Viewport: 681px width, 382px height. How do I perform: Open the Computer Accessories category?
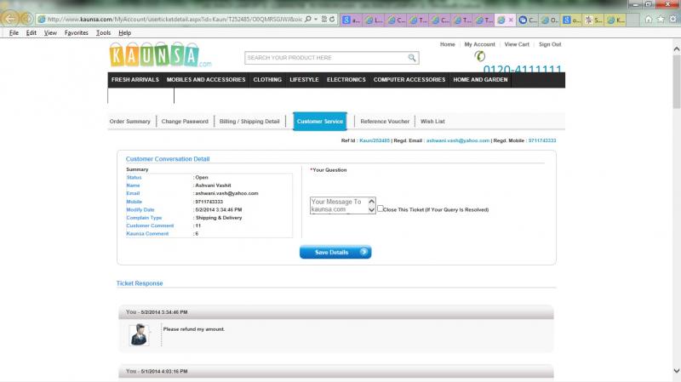point(409,80)
